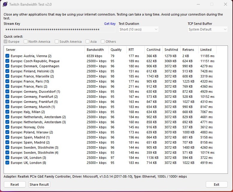Uncheck the Denmark, Copenhagen server

tap(7, 66)
